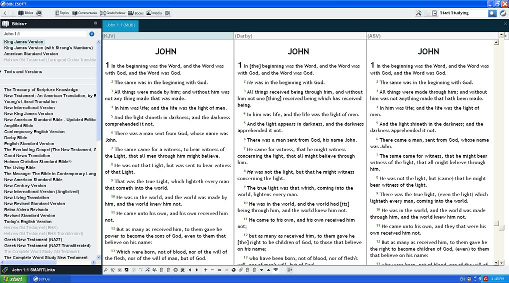Open The Treasury of Scripture Knowledge
This screenshot has width=509, height=283.
tap(41, 90)
